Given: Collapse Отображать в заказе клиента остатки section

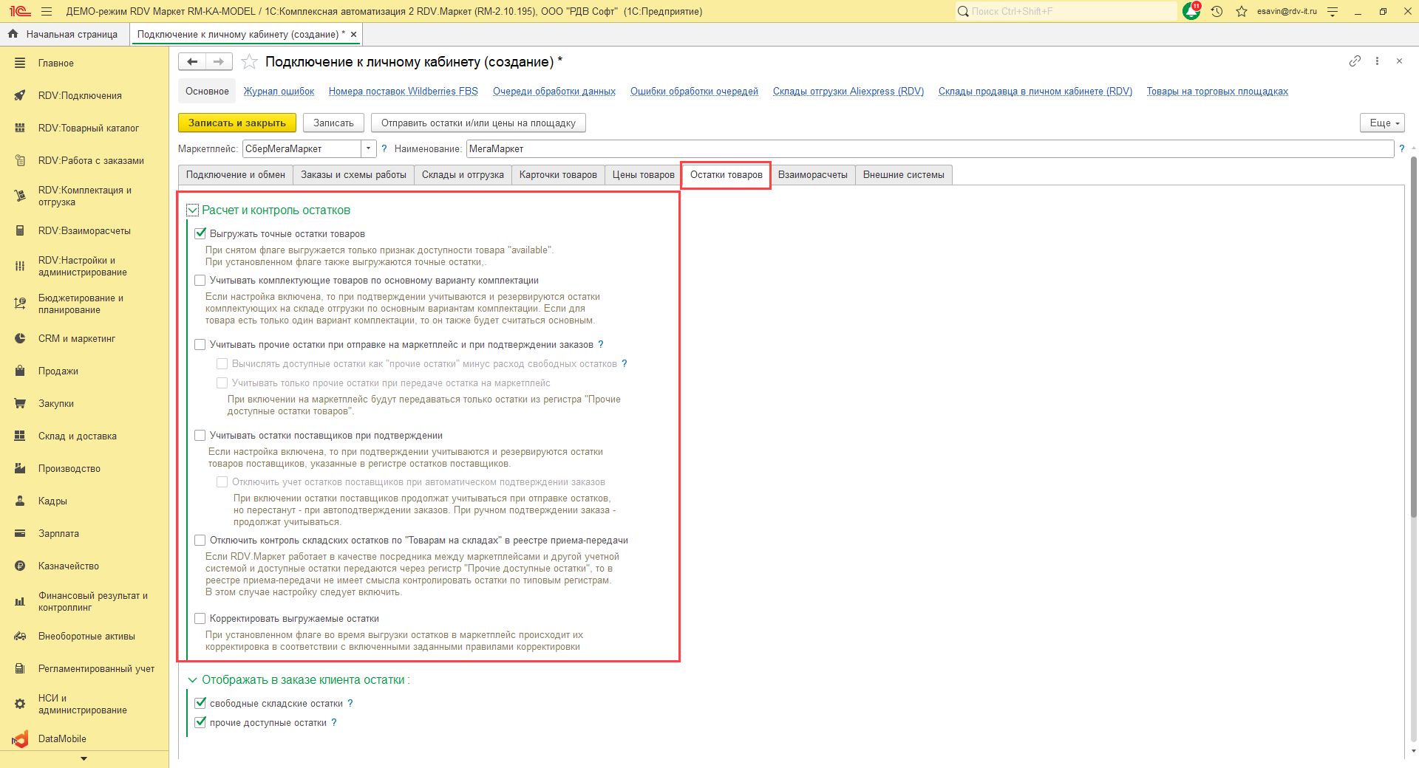Looking at the screenshot, I should coord(193,680).
